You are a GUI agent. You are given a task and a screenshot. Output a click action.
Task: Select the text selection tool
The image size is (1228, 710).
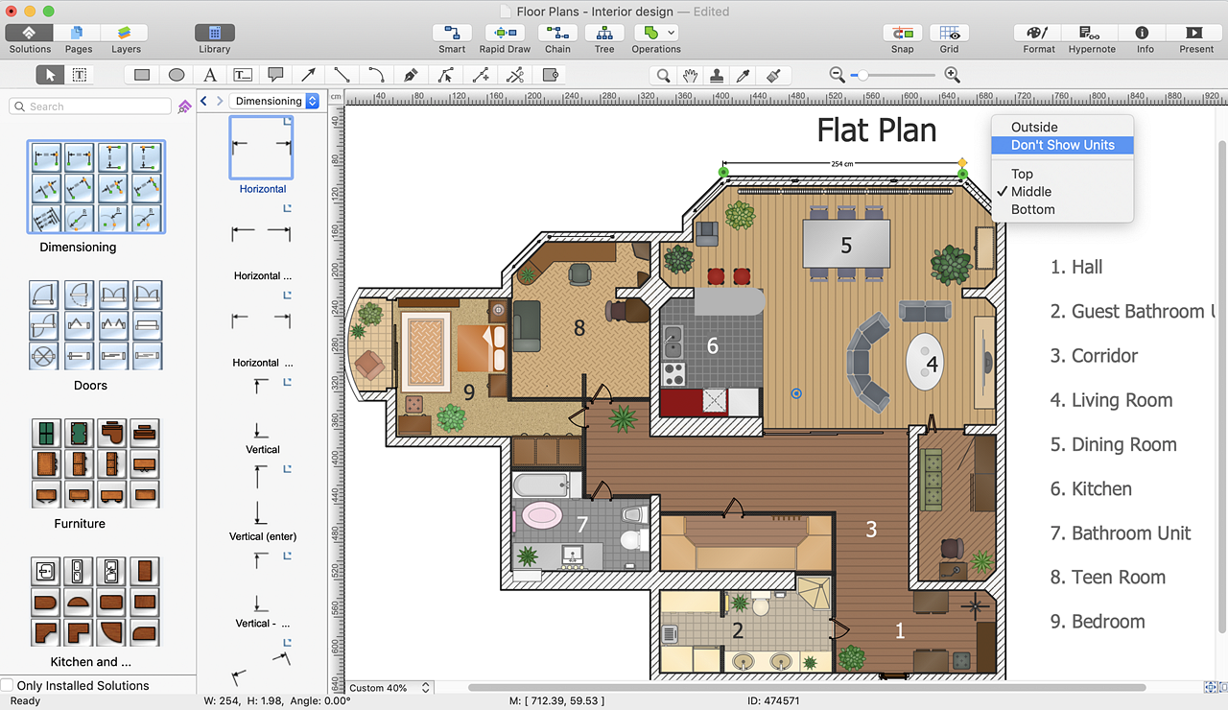tap(79, 75)
